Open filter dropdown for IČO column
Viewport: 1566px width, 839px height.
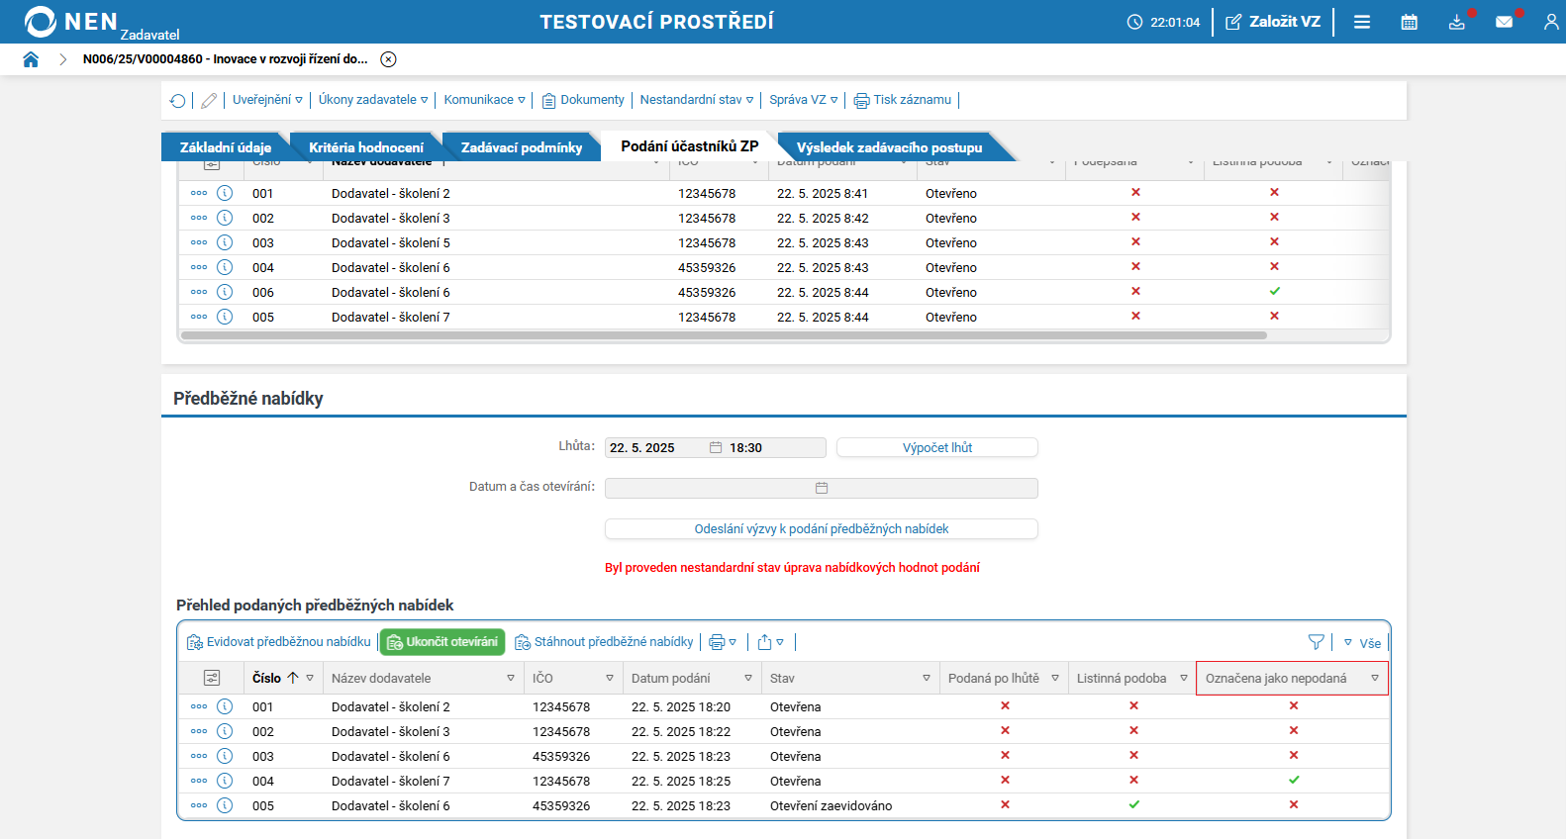click(610, 678)
